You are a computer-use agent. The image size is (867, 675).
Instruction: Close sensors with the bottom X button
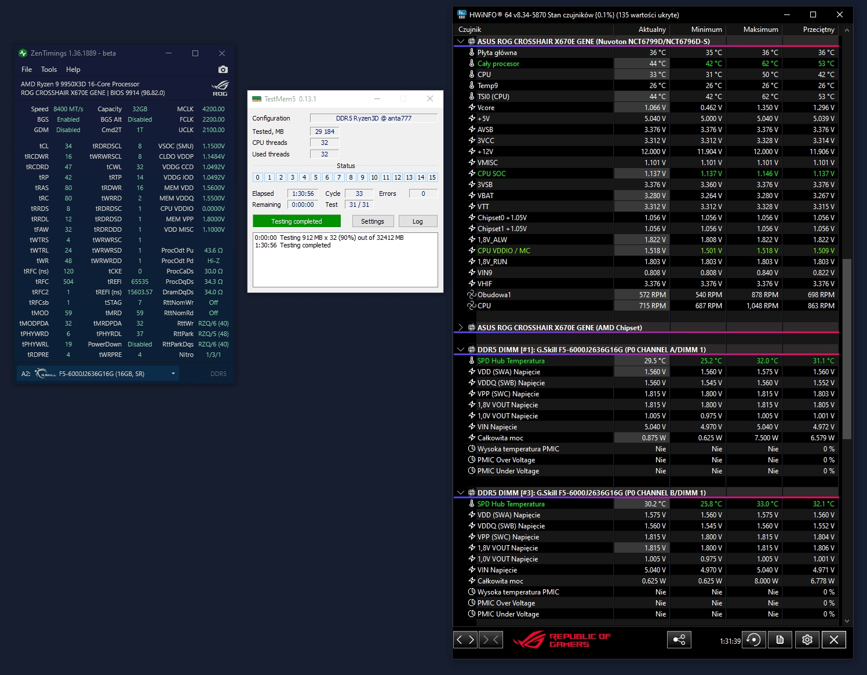[x=834, y=640]
